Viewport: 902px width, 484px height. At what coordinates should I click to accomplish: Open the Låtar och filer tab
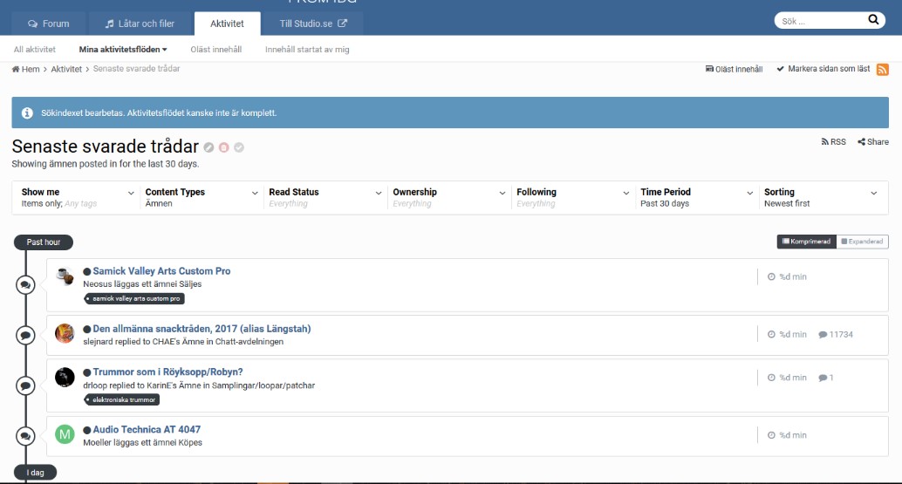pyautogui.click(x=140, y=24)
